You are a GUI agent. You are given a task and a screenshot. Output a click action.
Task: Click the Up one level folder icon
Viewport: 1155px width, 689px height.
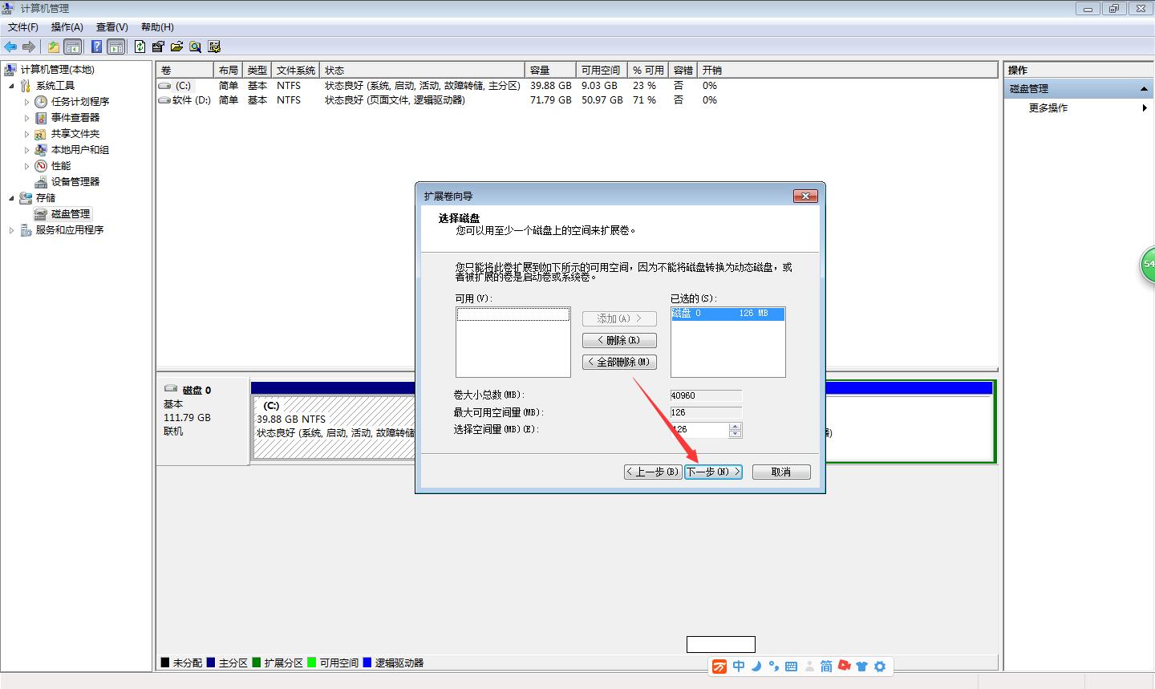[x=54, y=47]
